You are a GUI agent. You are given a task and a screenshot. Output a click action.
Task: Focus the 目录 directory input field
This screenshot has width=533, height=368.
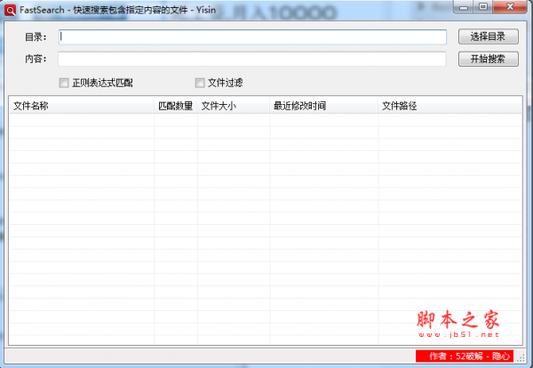click(252, 37)
